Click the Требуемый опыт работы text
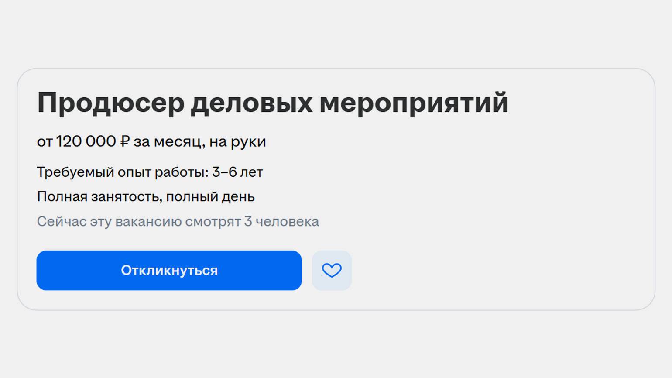This screenshot has height=378, width=672. pyautogui.click(x=123, y=172)
